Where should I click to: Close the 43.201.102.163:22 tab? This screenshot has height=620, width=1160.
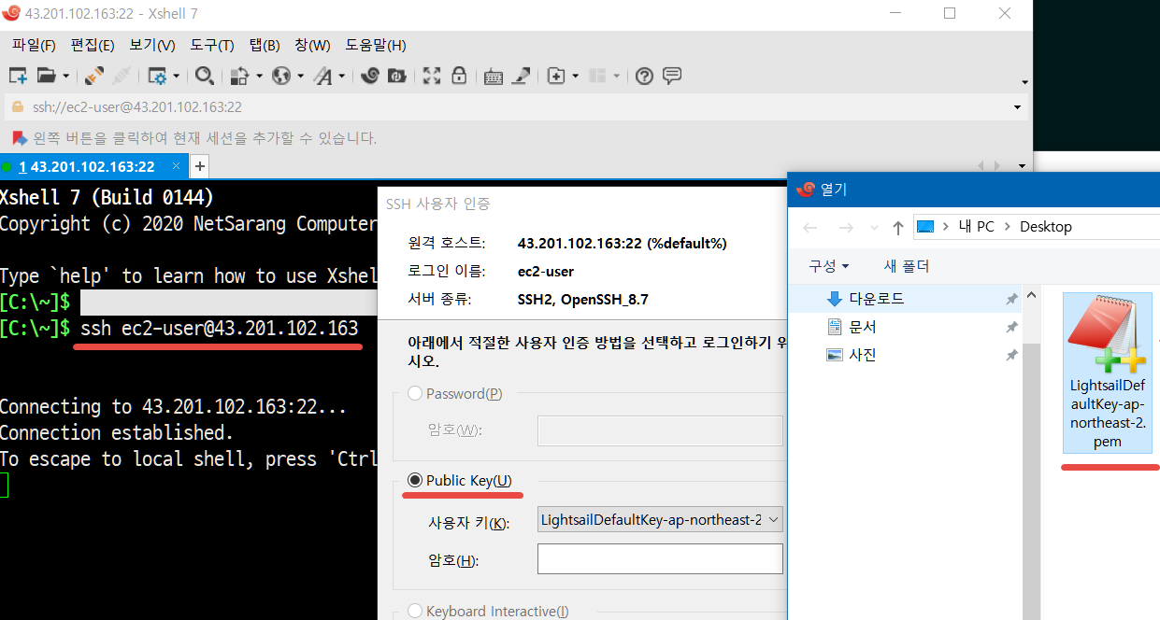click(176, 167)
